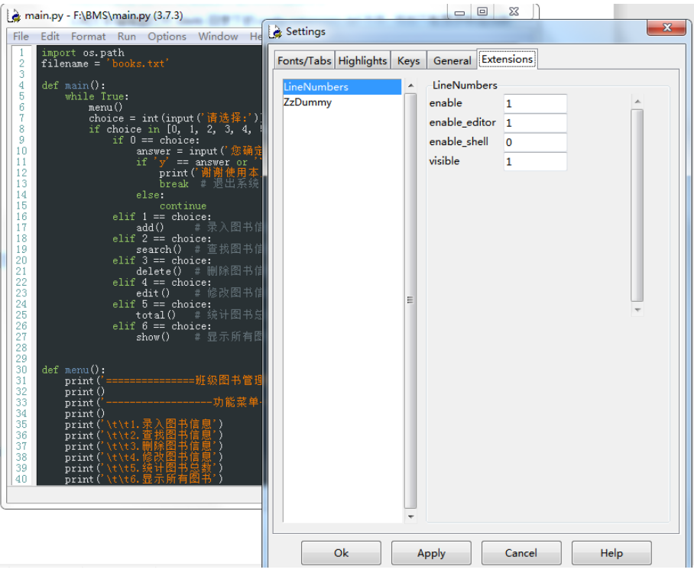Image resolution: width=694 pixels, height=576 pixels.
Task: Click 'elif 1 == choice:' line
Action: click(162, 217)
